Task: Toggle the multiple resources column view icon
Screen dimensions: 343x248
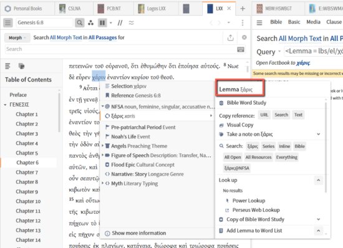Action: (102, 22)
